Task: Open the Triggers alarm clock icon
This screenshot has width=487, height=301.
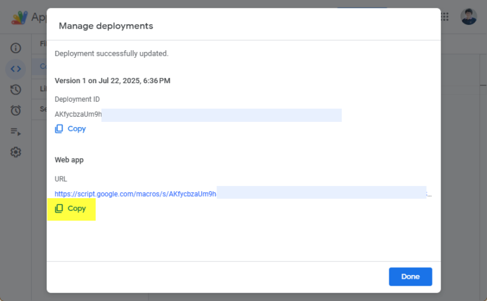Action: point(15,110)
